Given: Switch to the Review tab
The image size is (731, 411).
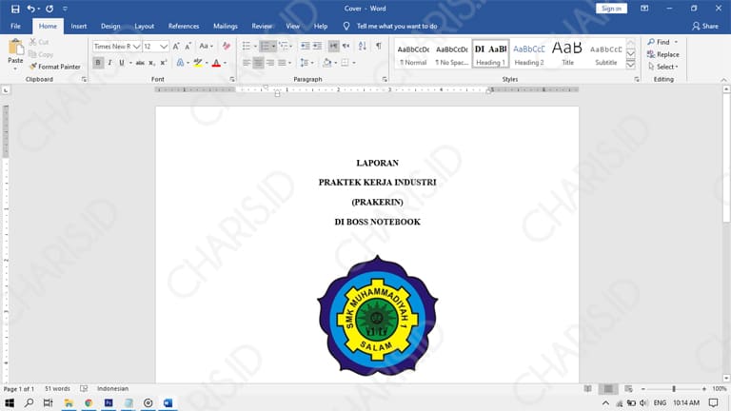Looking at the screenshot, I should point(262,26).
